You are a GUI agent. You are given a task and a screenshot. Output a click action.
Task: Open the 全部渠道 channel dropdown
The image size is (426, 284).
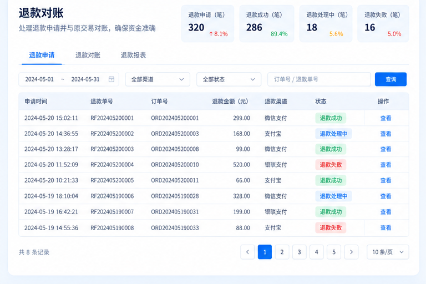(x=158, y=79)
